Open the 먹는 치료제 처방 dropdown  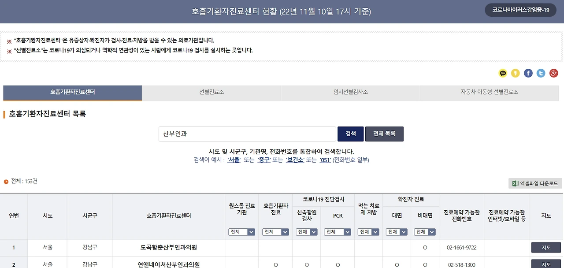coord(368,231)
